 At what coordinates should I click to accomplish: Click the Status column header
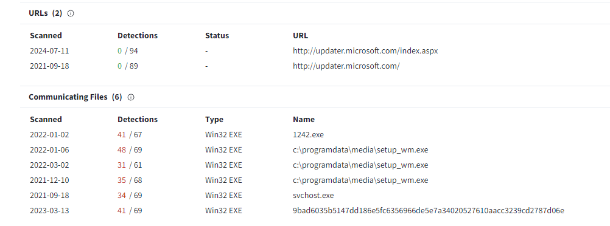click(x=217, y=35)
